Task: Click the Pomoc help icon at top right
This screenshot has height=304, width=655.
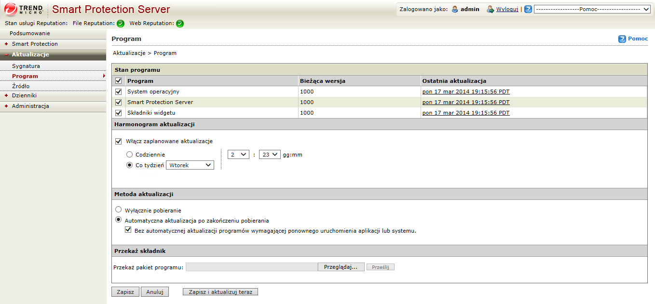Action: [622, 39]
